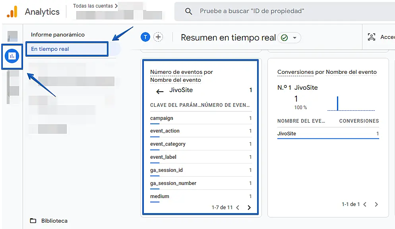Select the campaign parameter row
The height and width of the screenshot is (229, 395).
(201, 118)
